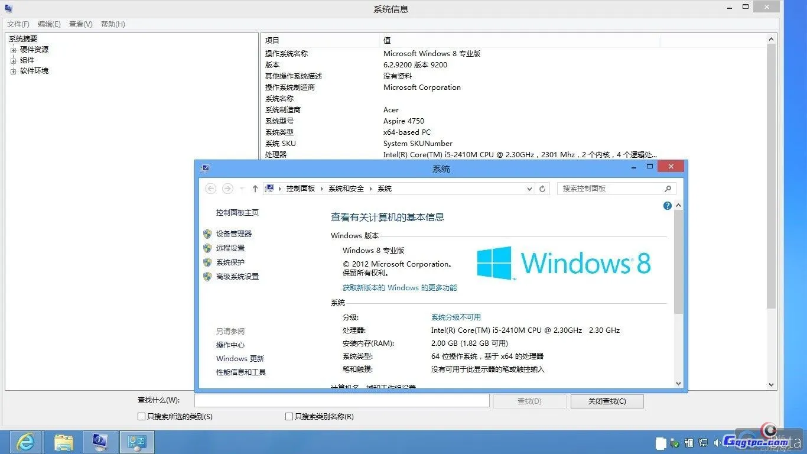807x454 pixels.
Task: Check the 只搜索类别名称(R) option
Action: click(289, 416)
